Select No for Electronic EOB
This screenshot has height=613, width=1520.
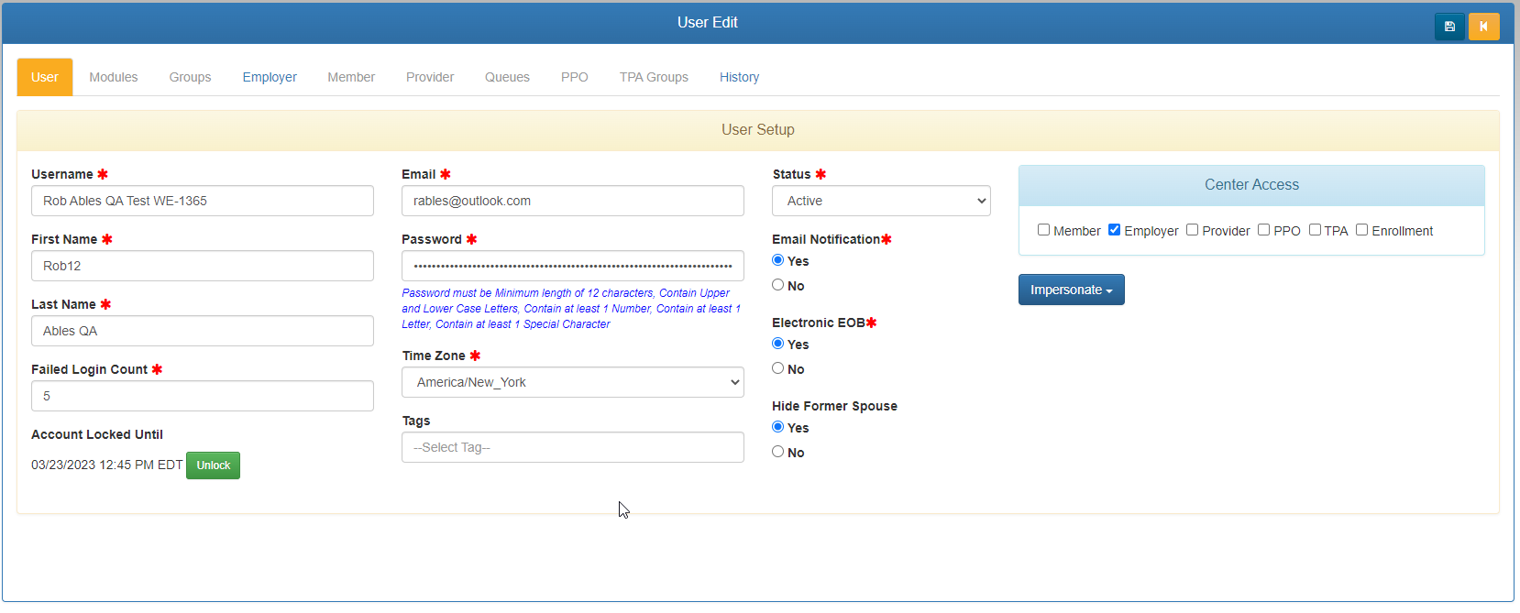point(777,368)
